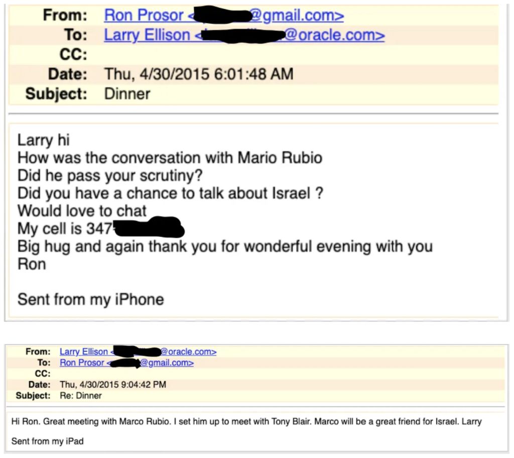Screen dimensions: 514x458
Task: Click the 'Subject:' label in the reply email
Action: pos(33,396)
